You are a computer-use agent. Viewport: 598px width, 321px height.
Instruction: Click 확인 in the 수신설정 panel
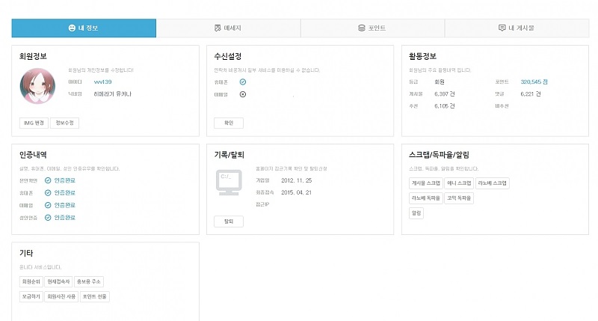228,123
